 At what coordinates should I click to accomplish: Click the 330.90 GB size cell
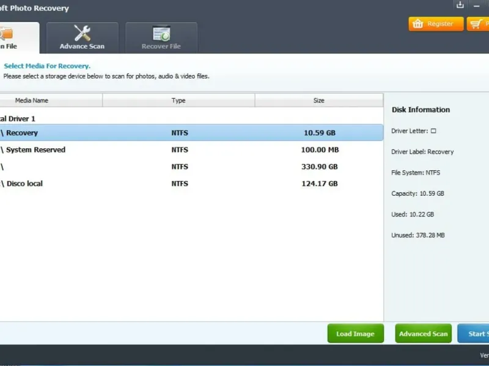[x=319, y=167]
